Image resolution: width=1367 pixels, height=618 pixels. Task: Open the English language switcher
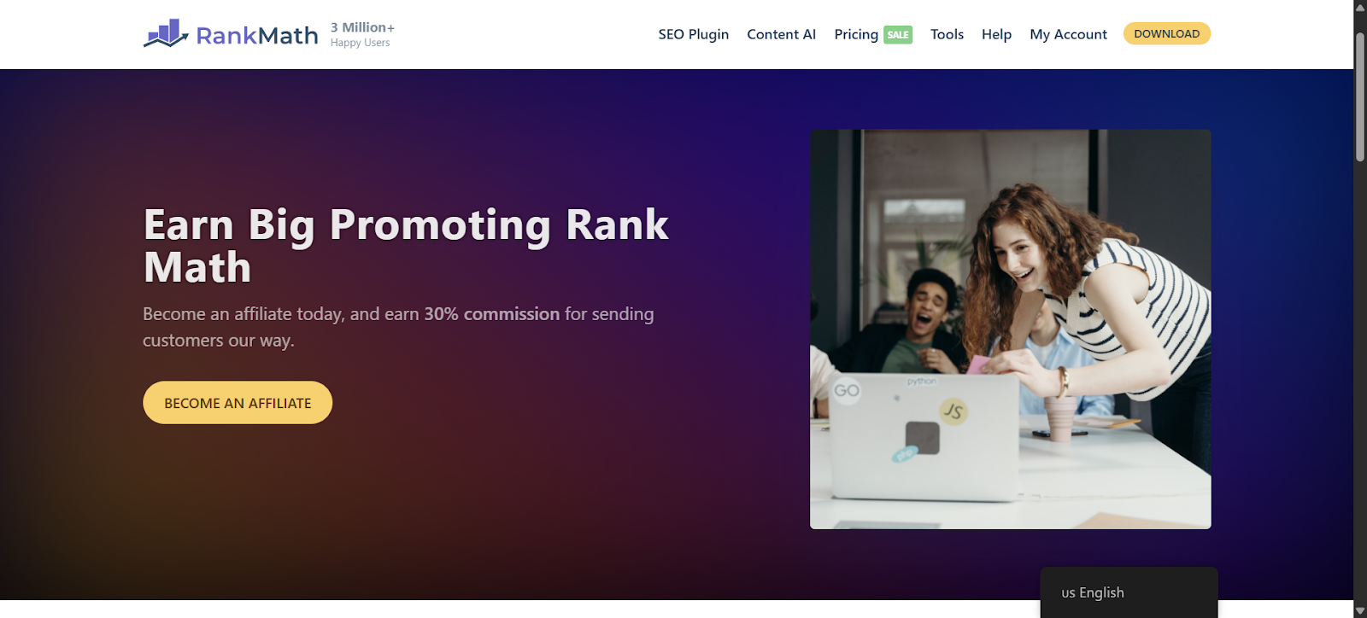(1129, 592)
